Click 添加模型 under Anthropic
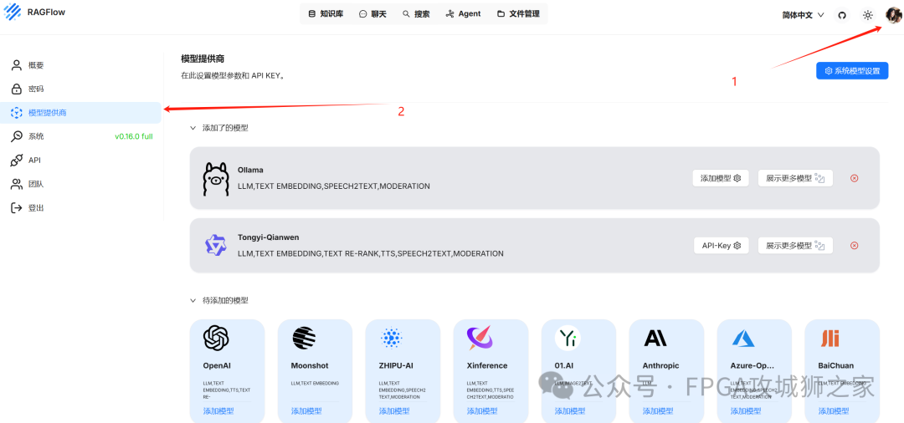The image size is (904, 423). 658,411
